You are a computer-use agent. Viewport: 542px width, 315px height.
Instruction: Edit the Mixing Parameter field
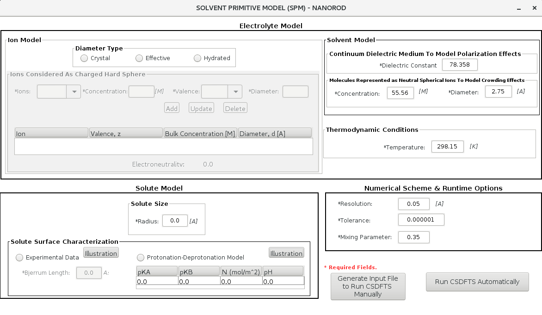point(414,237)
